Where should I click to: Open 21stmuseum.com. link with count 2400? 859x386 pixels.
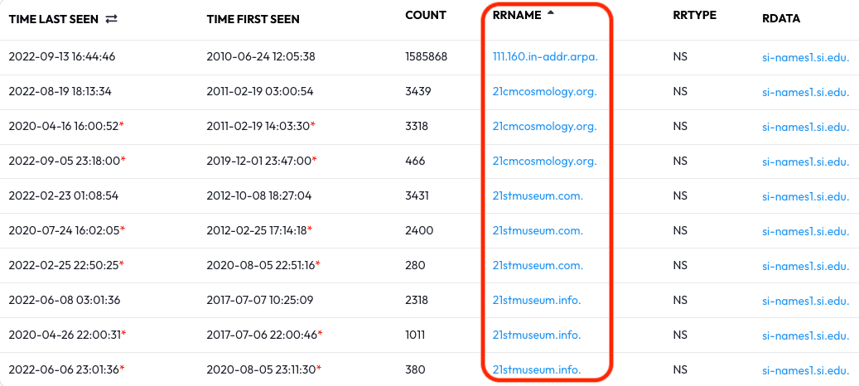[538, 230]
